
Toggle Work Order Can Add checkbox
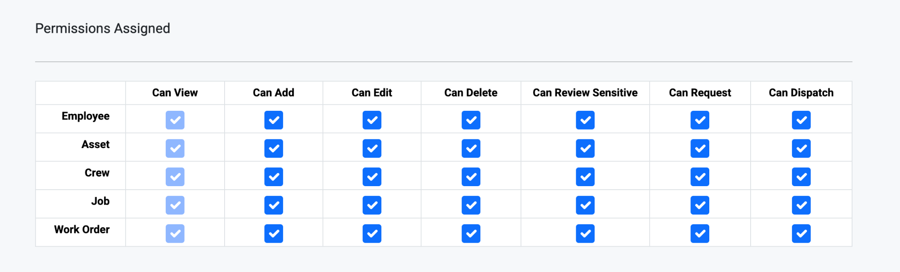[273, 233]
